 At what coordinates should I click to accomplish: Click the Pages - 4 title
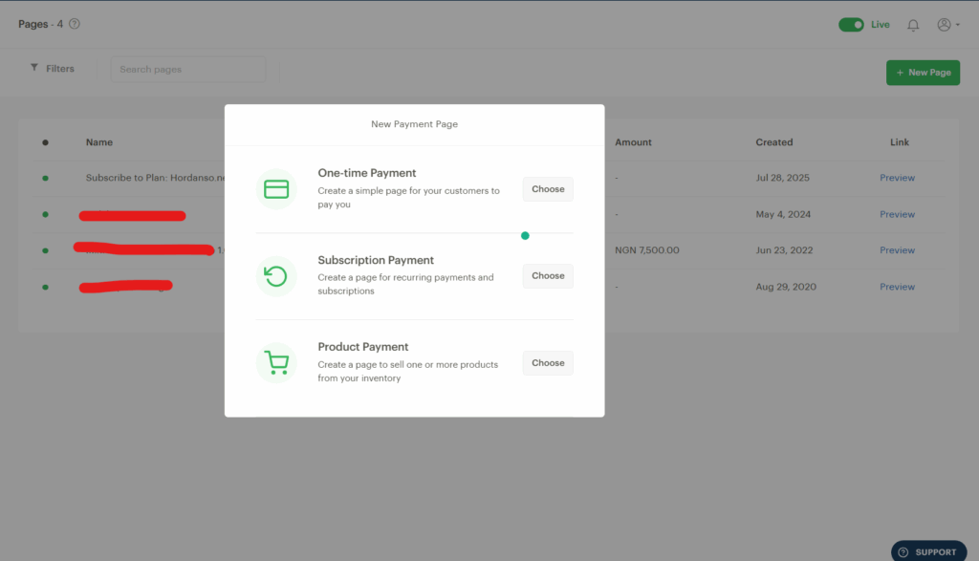40,24
